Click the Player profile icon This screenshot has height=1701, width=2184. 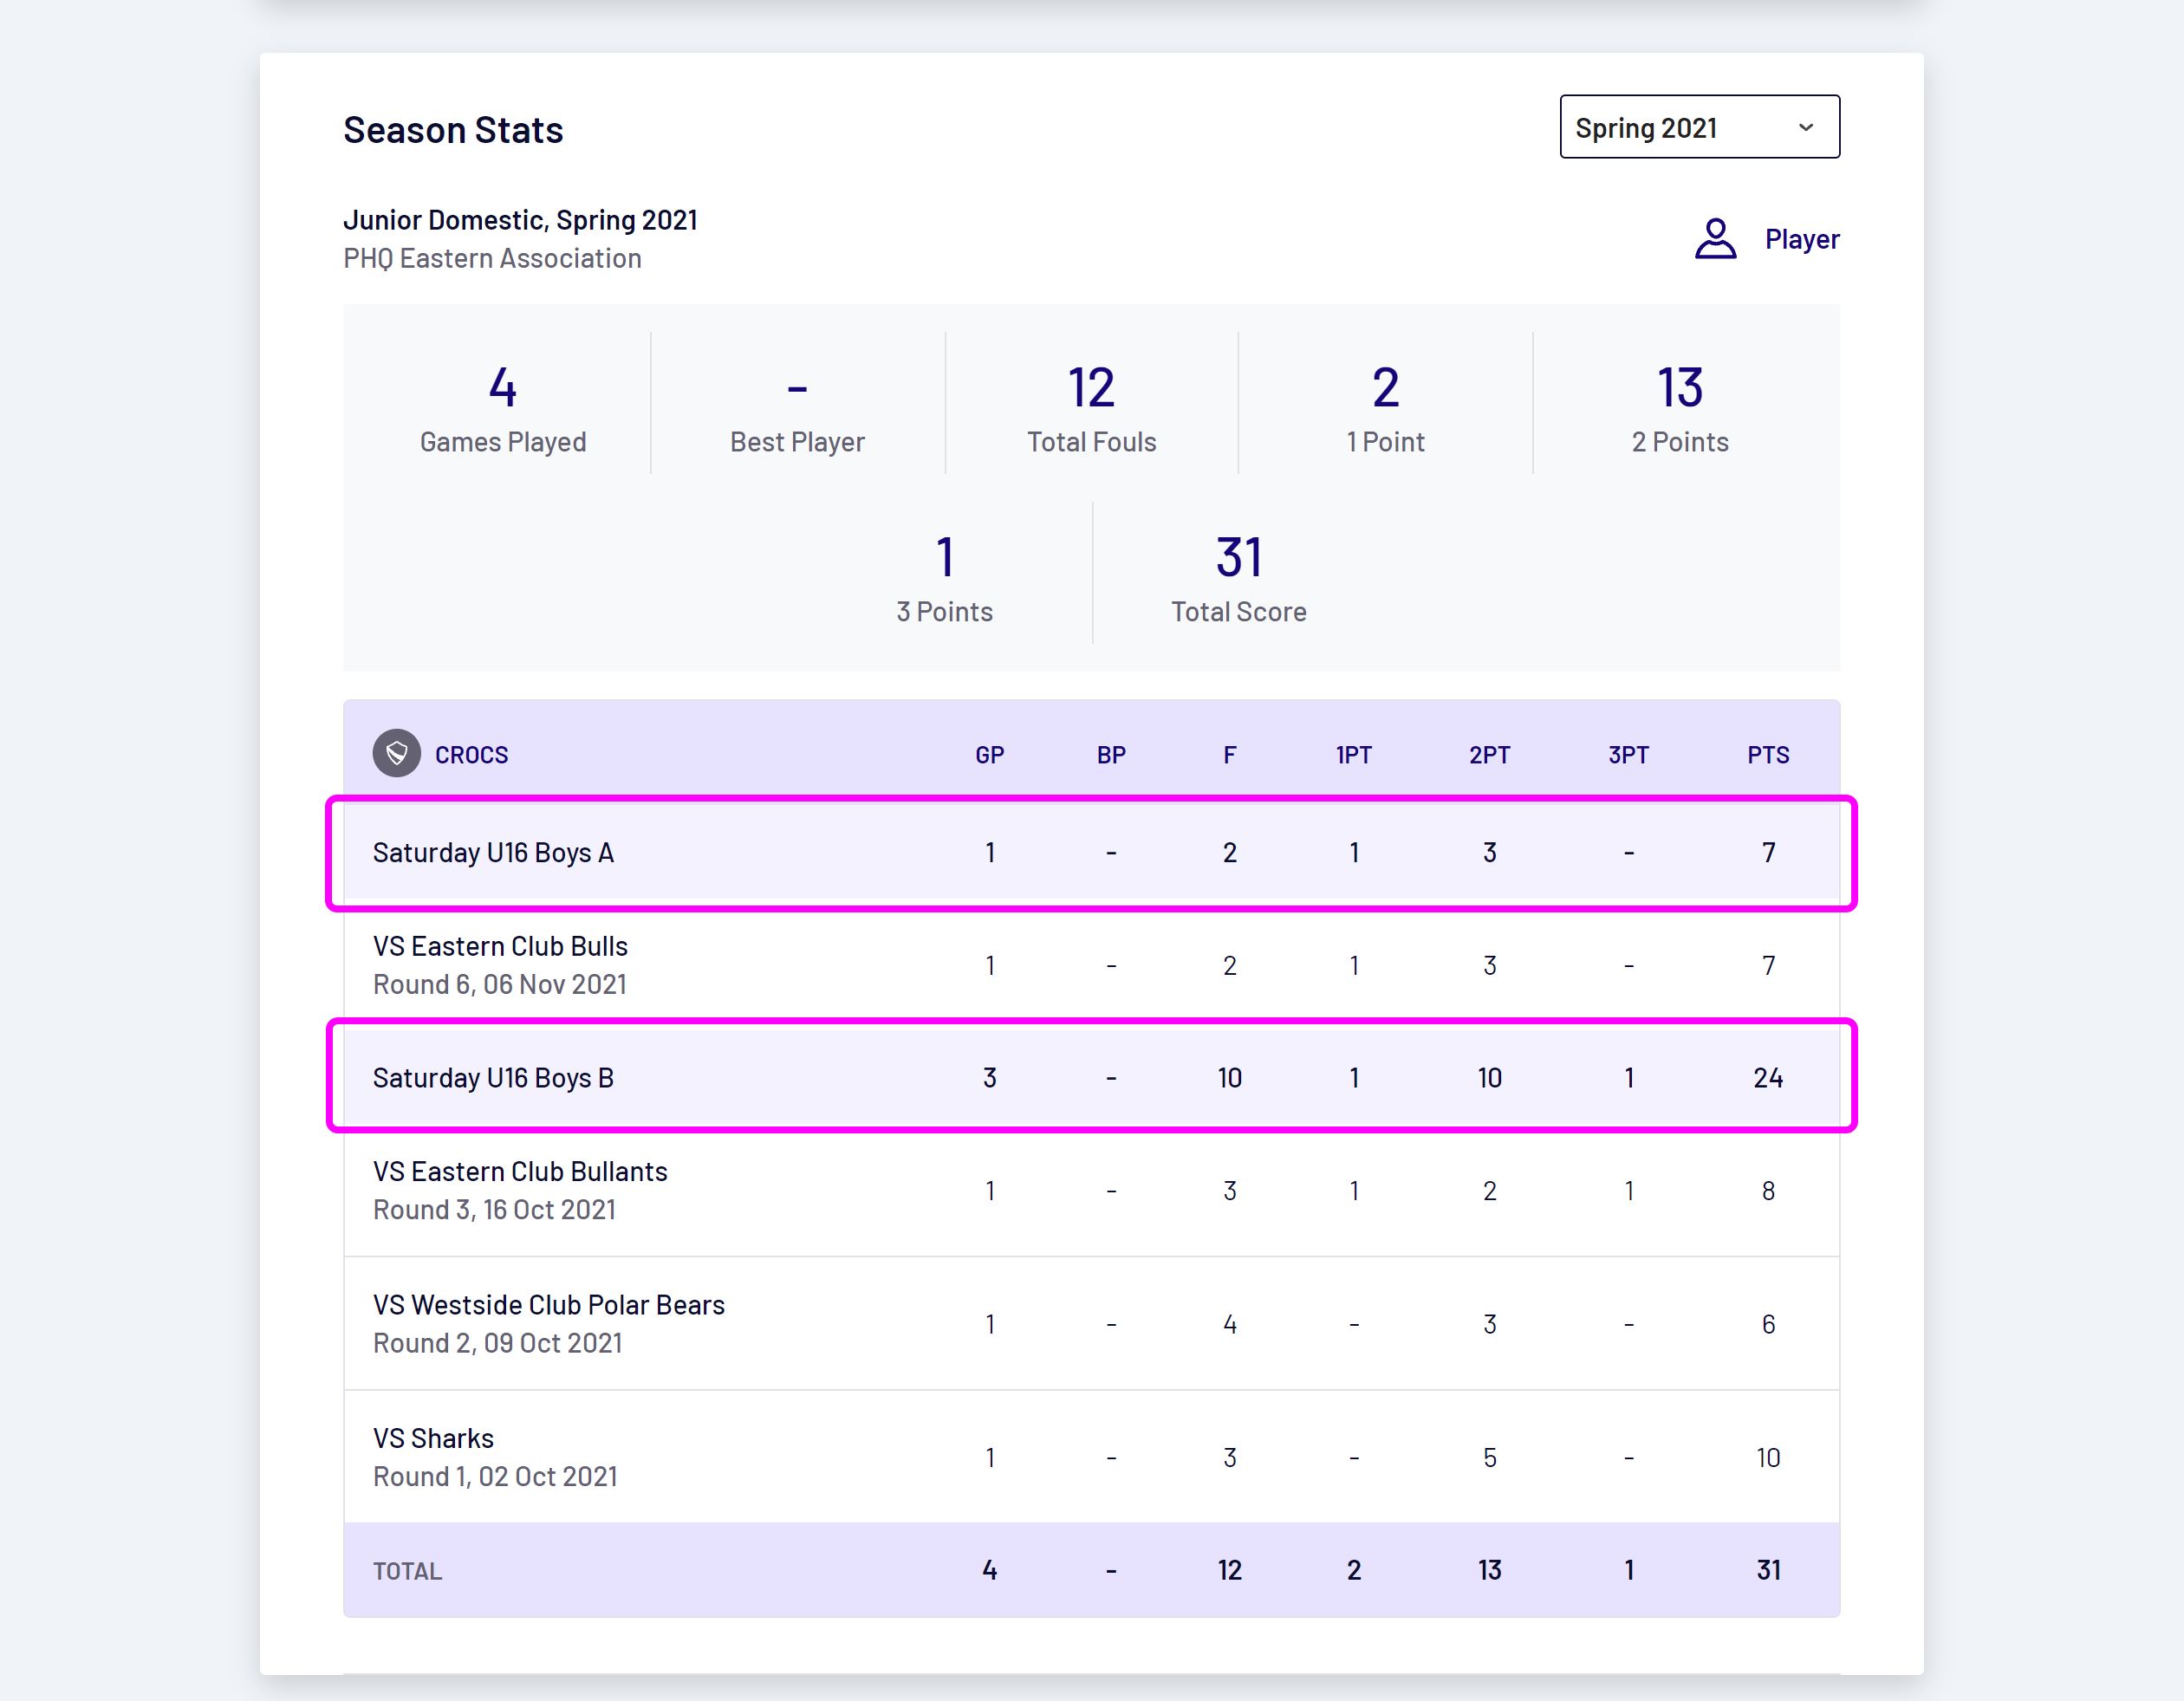1715,239
